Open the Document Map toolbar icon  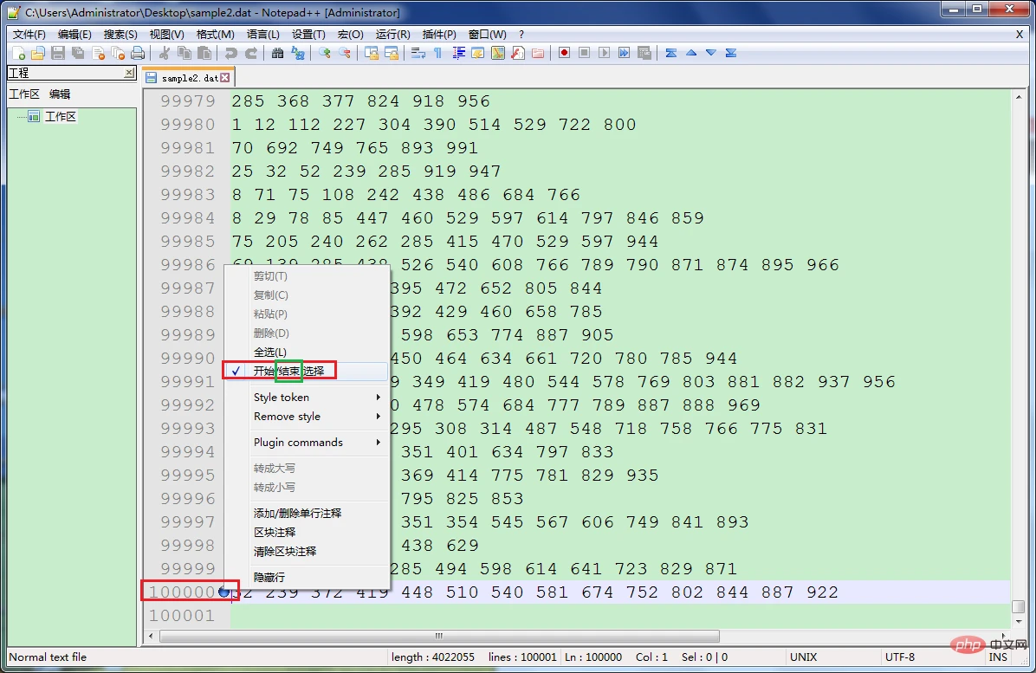pos(498,53)
